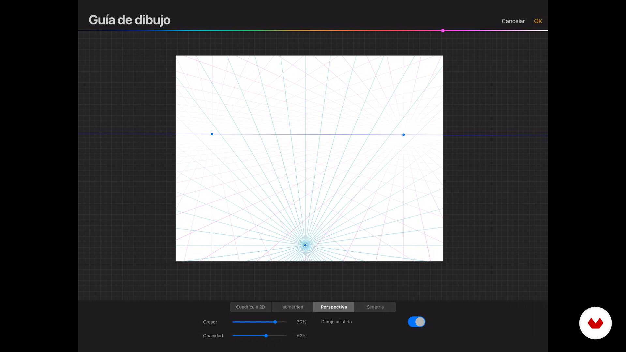Viewport: 626px width, 352px height.
Task: Click the Grosor 79% value
Action: pyautogui.click(x=301, y=322)
